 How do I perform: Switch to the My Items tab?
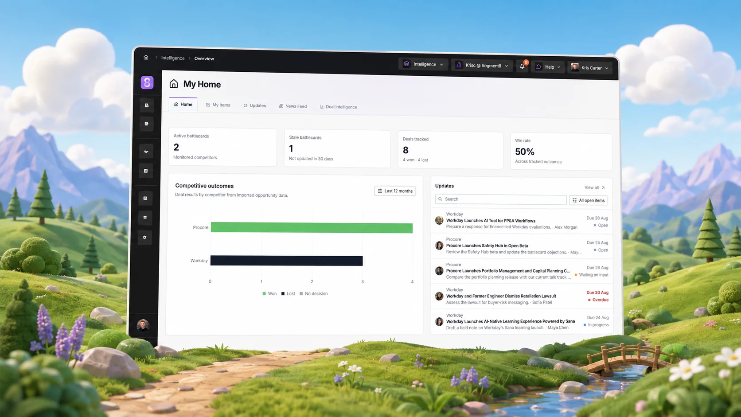pyautogui.click(x=218, y=105)
